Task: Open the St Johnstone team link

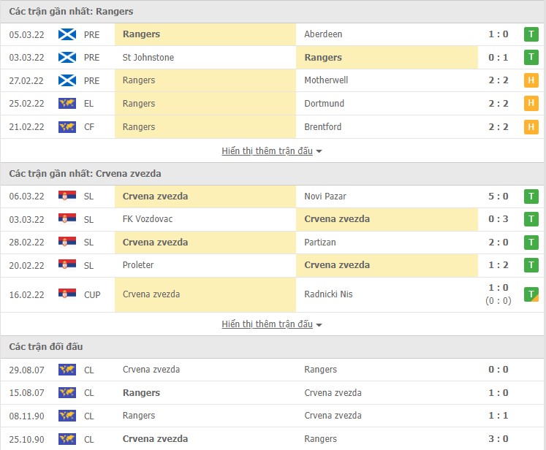Action: [x=148, y=58]
